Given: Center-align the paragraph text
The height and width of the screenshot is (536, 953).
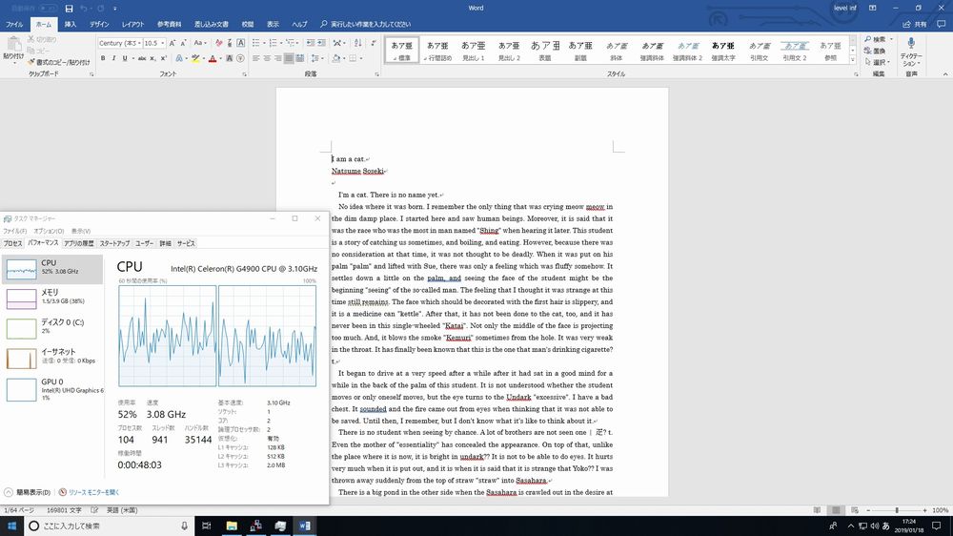Looking at the screenshot, I should [x=269, y=58].
